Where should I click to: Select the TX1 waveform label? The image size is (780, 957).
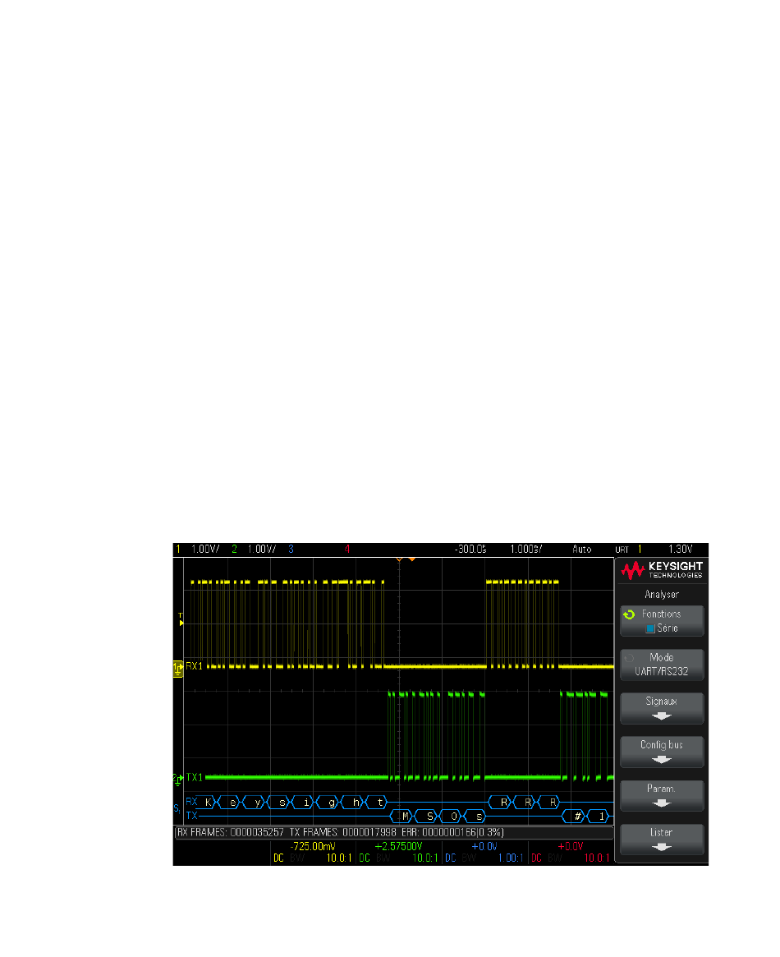[194, 777]
